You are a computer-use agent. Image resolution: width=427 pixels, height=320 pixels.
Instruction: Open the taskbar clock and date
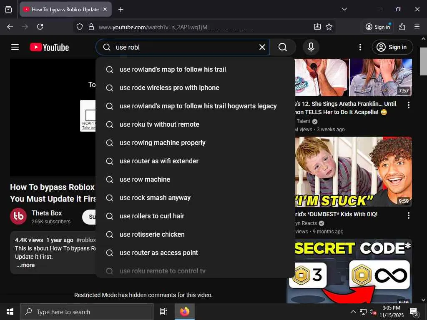[391, 312]
